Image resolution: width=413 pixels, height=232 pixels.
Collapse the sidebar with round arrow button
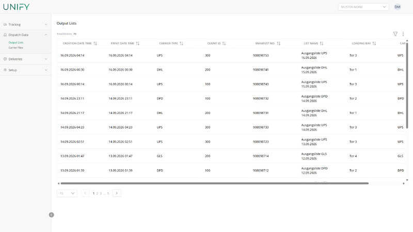(x=51, y=215)
